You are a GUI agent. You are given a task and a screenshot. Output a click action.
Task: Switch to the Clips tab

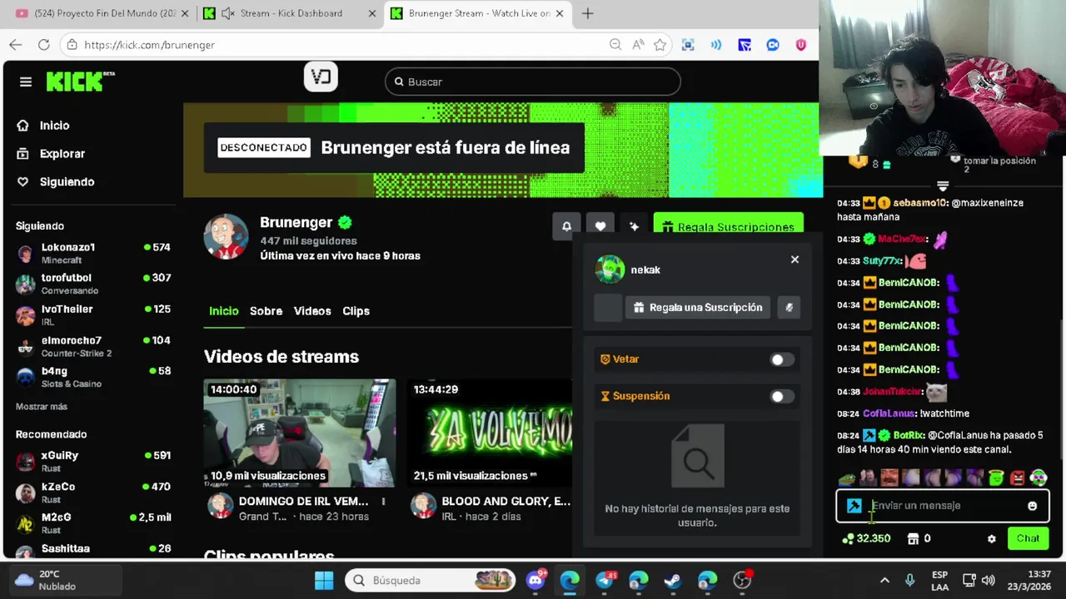(356, 311)
